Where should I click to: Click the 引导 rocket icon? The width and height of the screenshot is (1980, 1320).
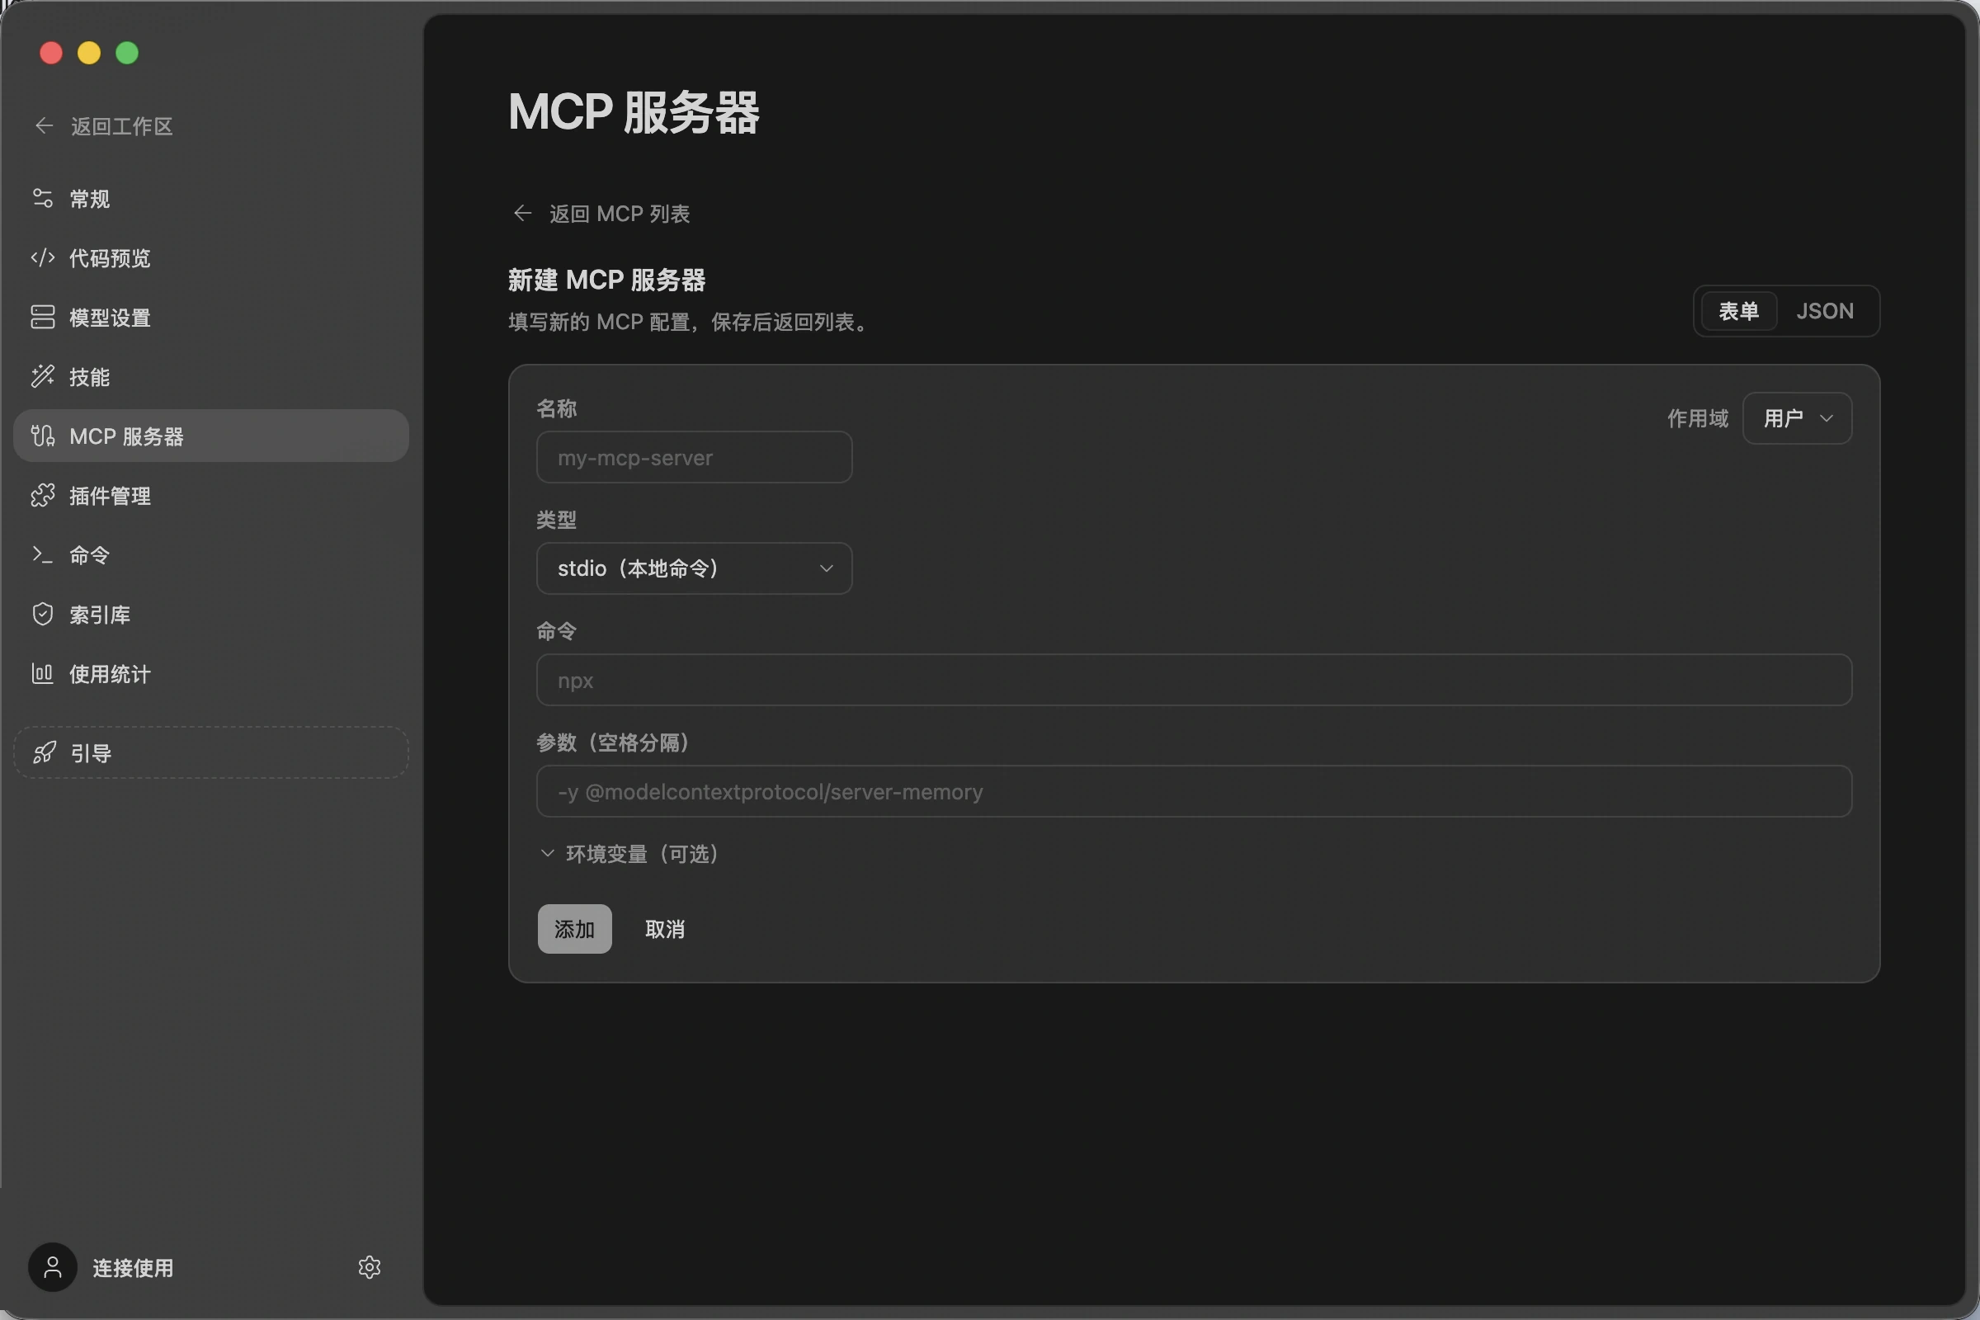click(x=44, y=752)
